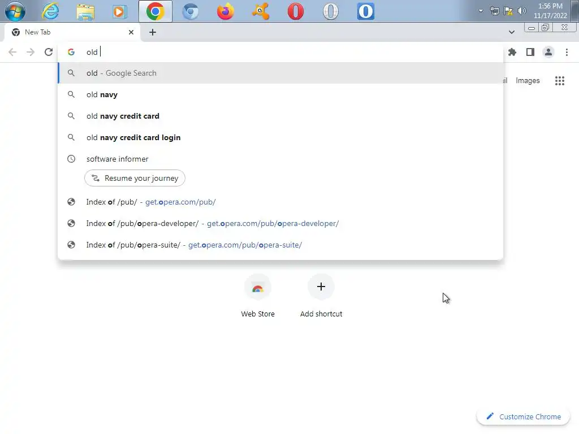
Task: Select the New Tab browser tab
Action: click(x=72, y=32)
